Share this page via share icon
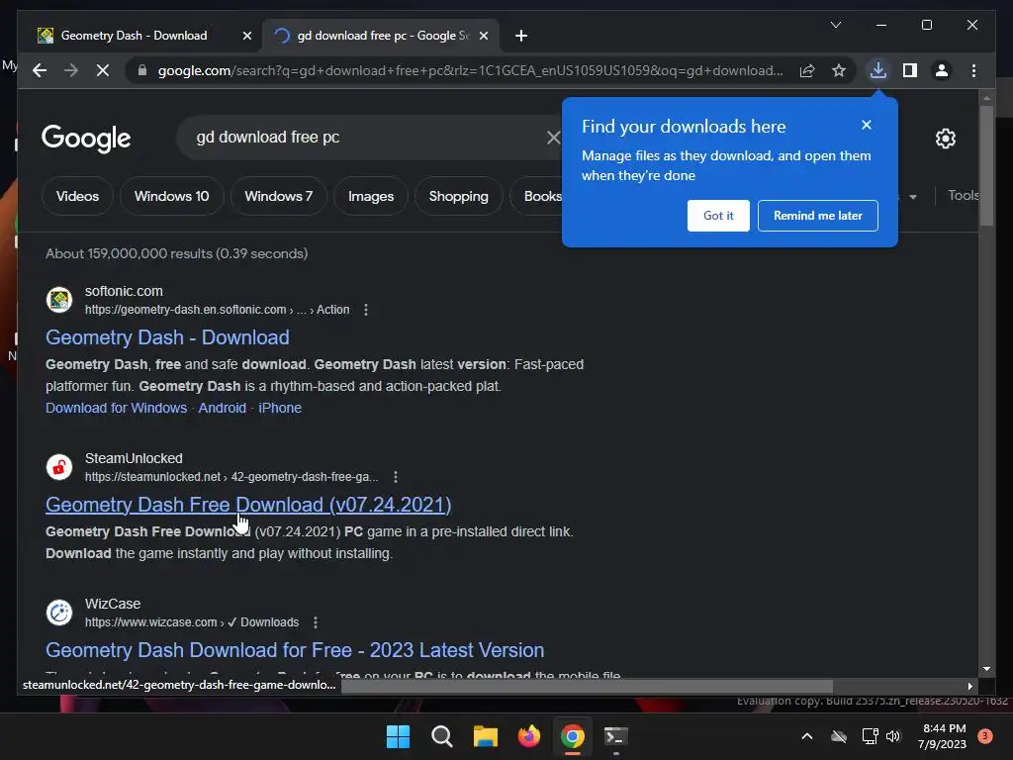 pyautogui.click(x=807, y=70)
